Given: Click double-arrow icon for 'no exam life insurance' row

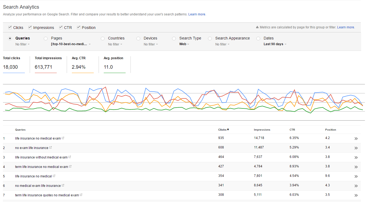Looking at the screenshot, I should point(356,148).
